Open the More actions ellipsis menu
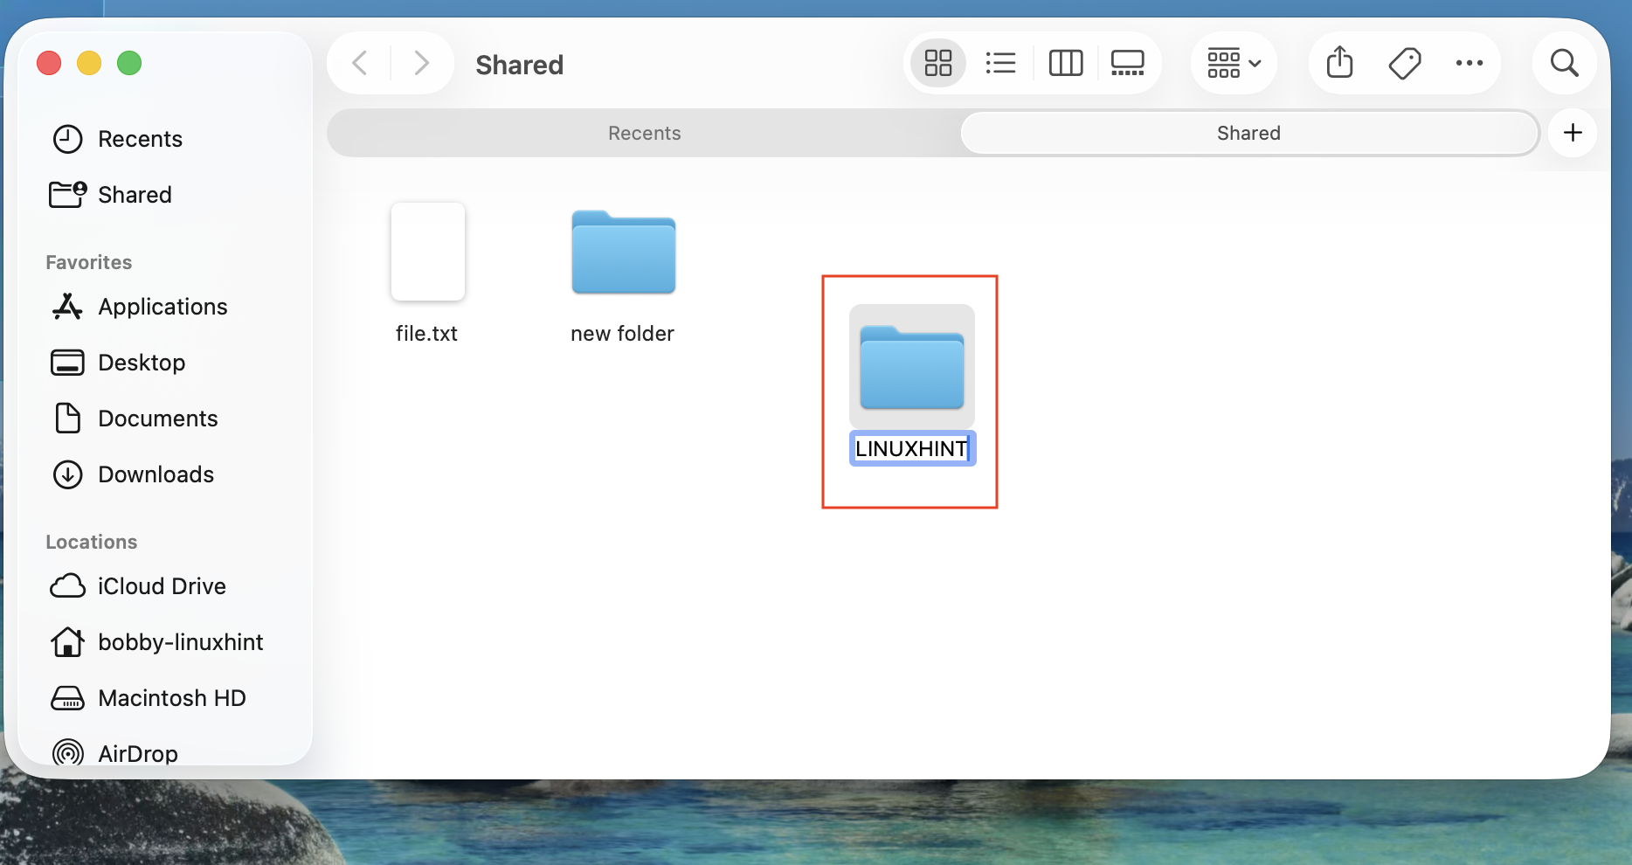 [1469, 63]
